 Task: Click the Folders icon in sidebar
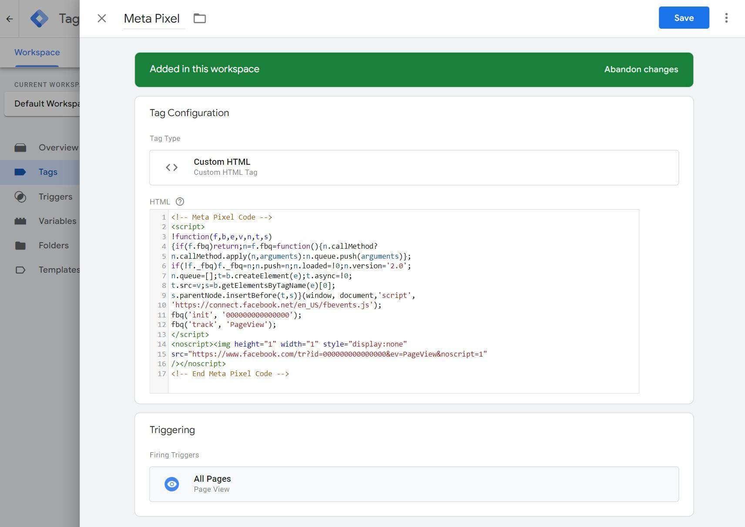click(20, 246)
